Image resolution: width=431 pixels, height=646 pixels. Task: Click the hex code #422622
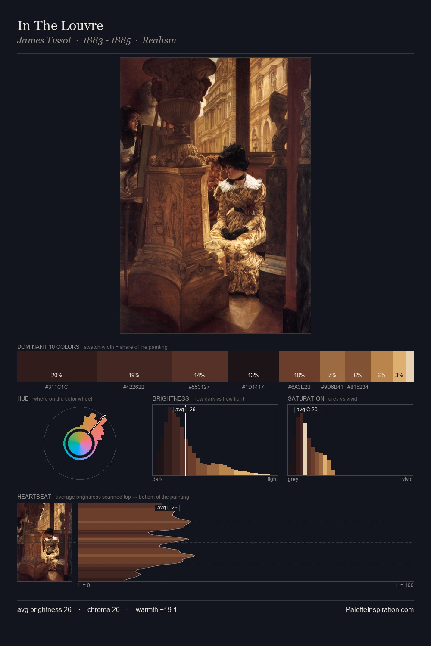coord(134,387)
